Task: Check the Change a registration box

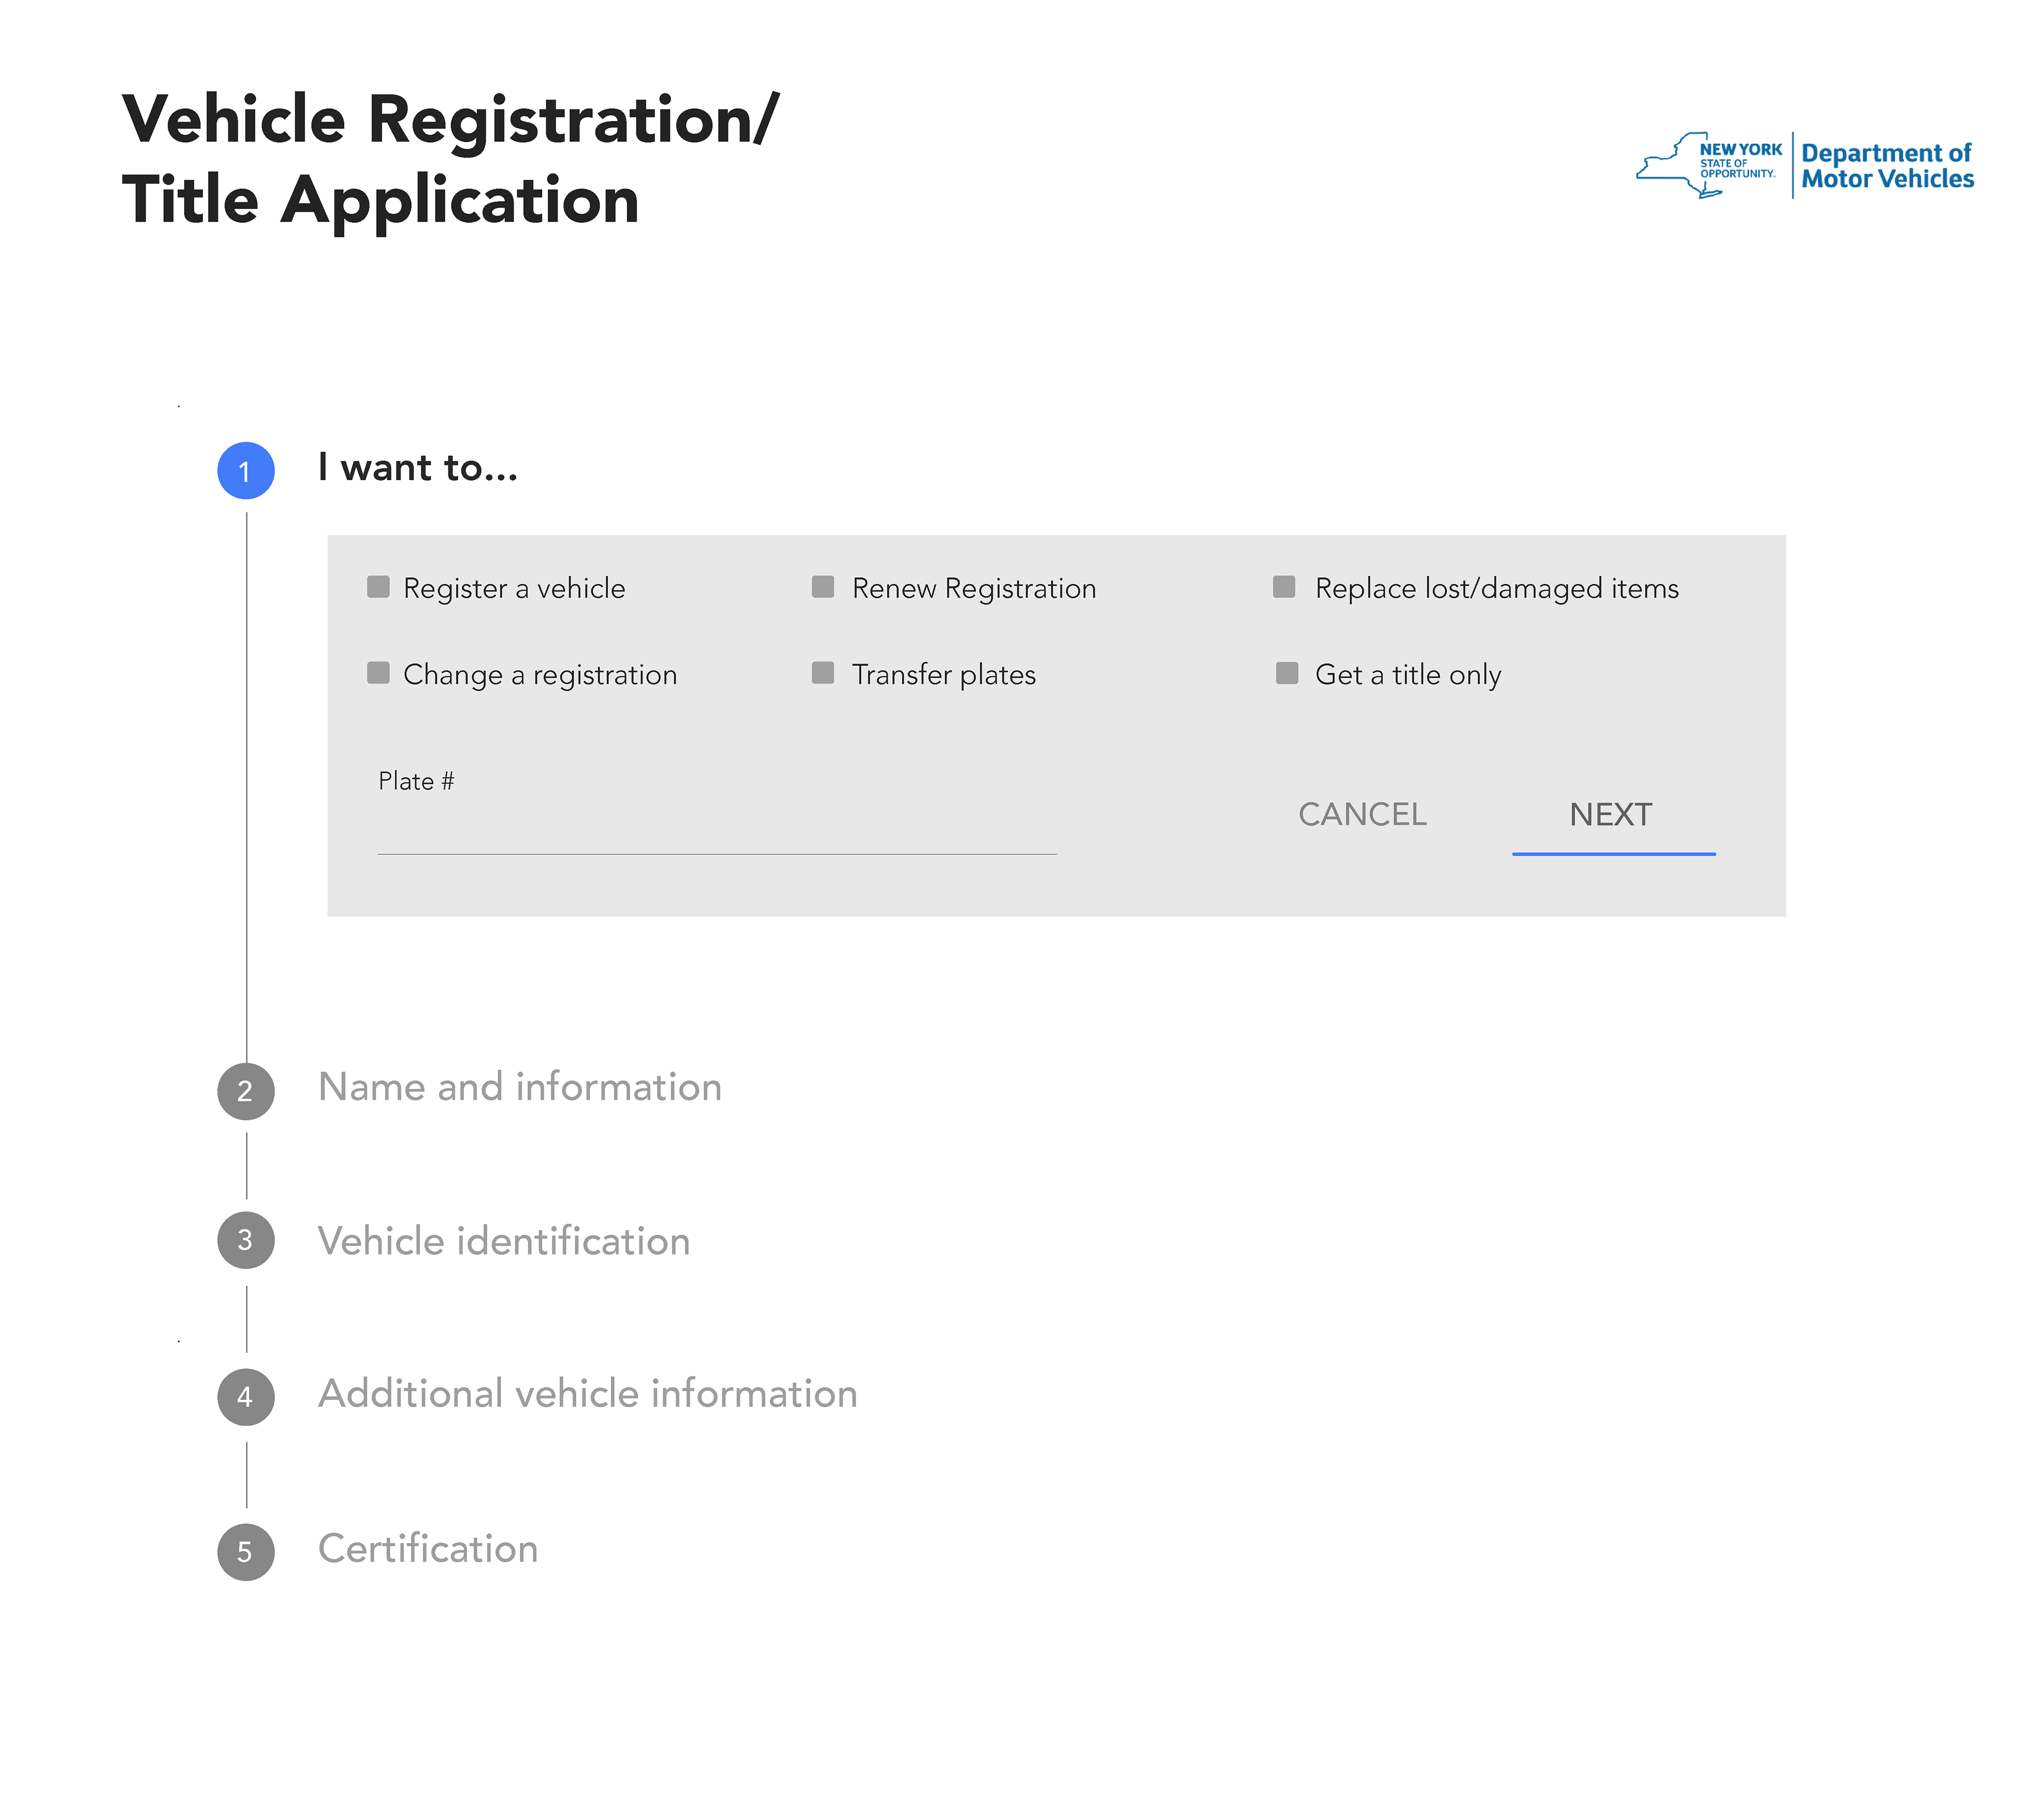Action: pos(378,673)
